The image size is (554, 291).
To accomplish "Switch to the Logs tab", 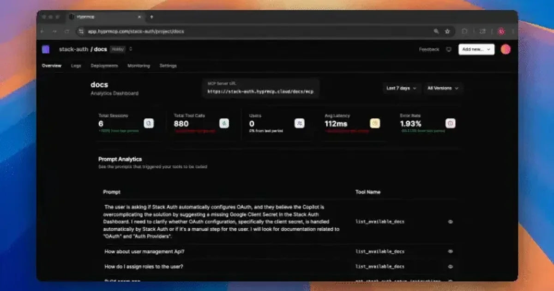I will (x=76, y=66).
